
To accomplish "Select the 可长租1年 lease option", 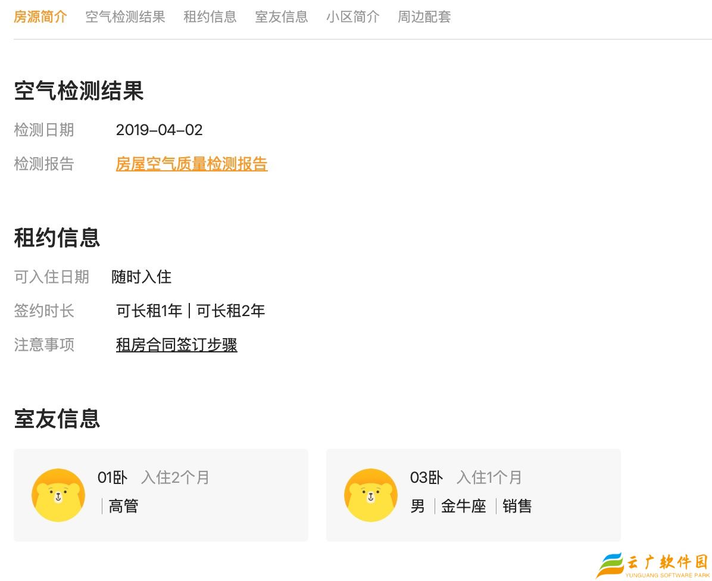I will pyautogui.click(x=149, y=311).
